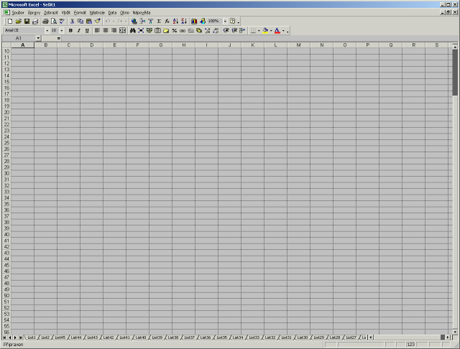Sort ascending with the A-Z icon
The width and height of the screenshot is (460, 349).
coord(175,22)
